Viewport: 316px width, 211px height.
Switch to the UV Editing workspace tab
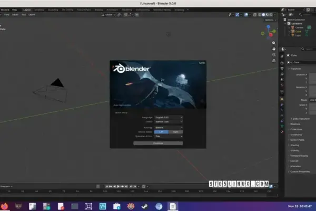click(x=67, y=9)
